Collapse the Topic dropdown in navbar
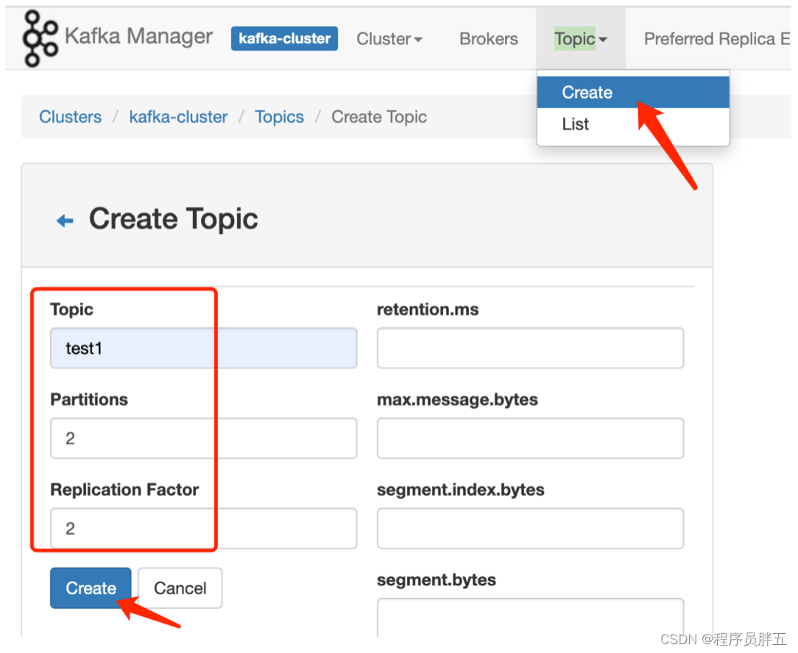Viewport: 798px width, 653px height. pos(580,39)
